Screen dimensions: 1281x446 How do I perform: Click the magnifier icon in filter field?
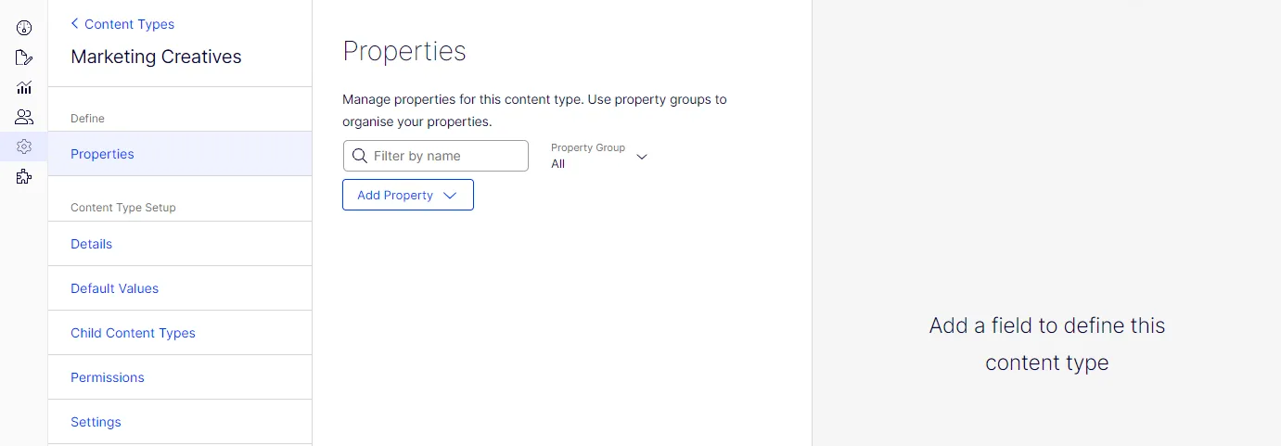[360, 156]
